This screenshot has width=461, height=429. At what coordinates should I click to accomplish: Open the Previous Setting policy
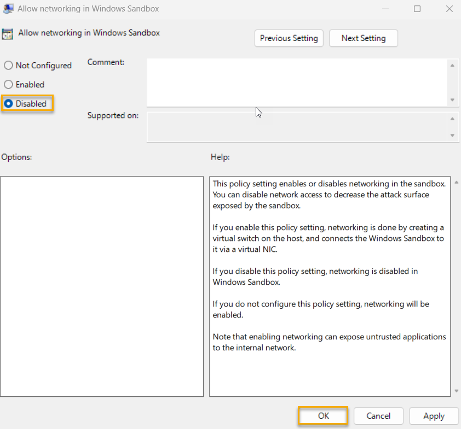289,38
